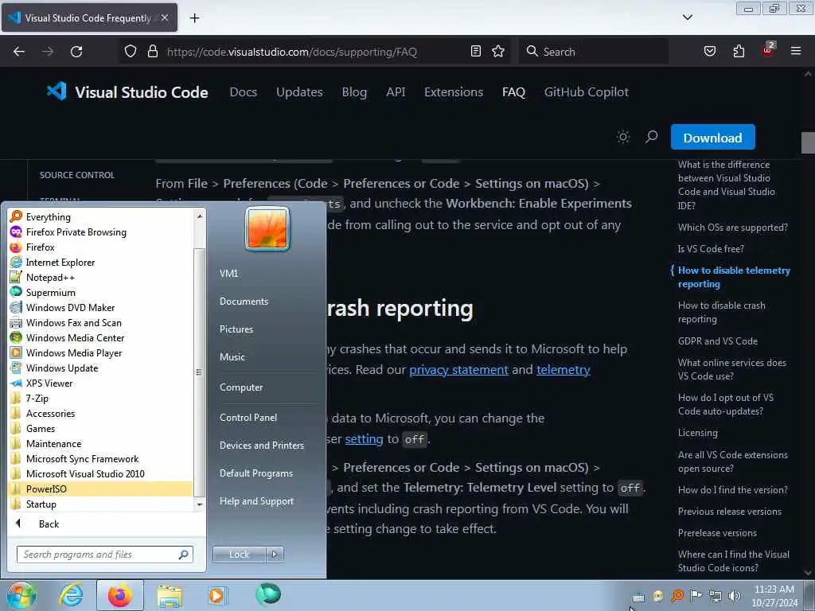
Task: Open Windows Update
Action: (62, 368)
